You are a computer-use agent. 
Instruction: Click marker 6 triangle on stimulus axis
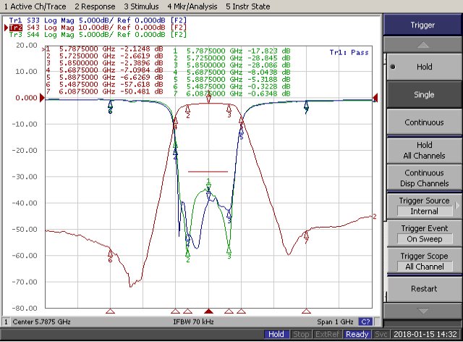tap(111, 312)
